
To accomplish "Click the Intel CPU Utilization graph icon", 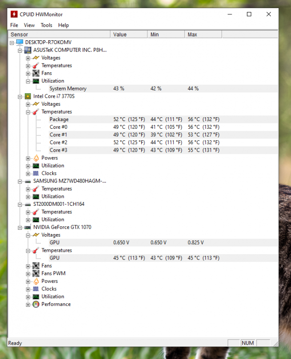I will pos(36,166).
